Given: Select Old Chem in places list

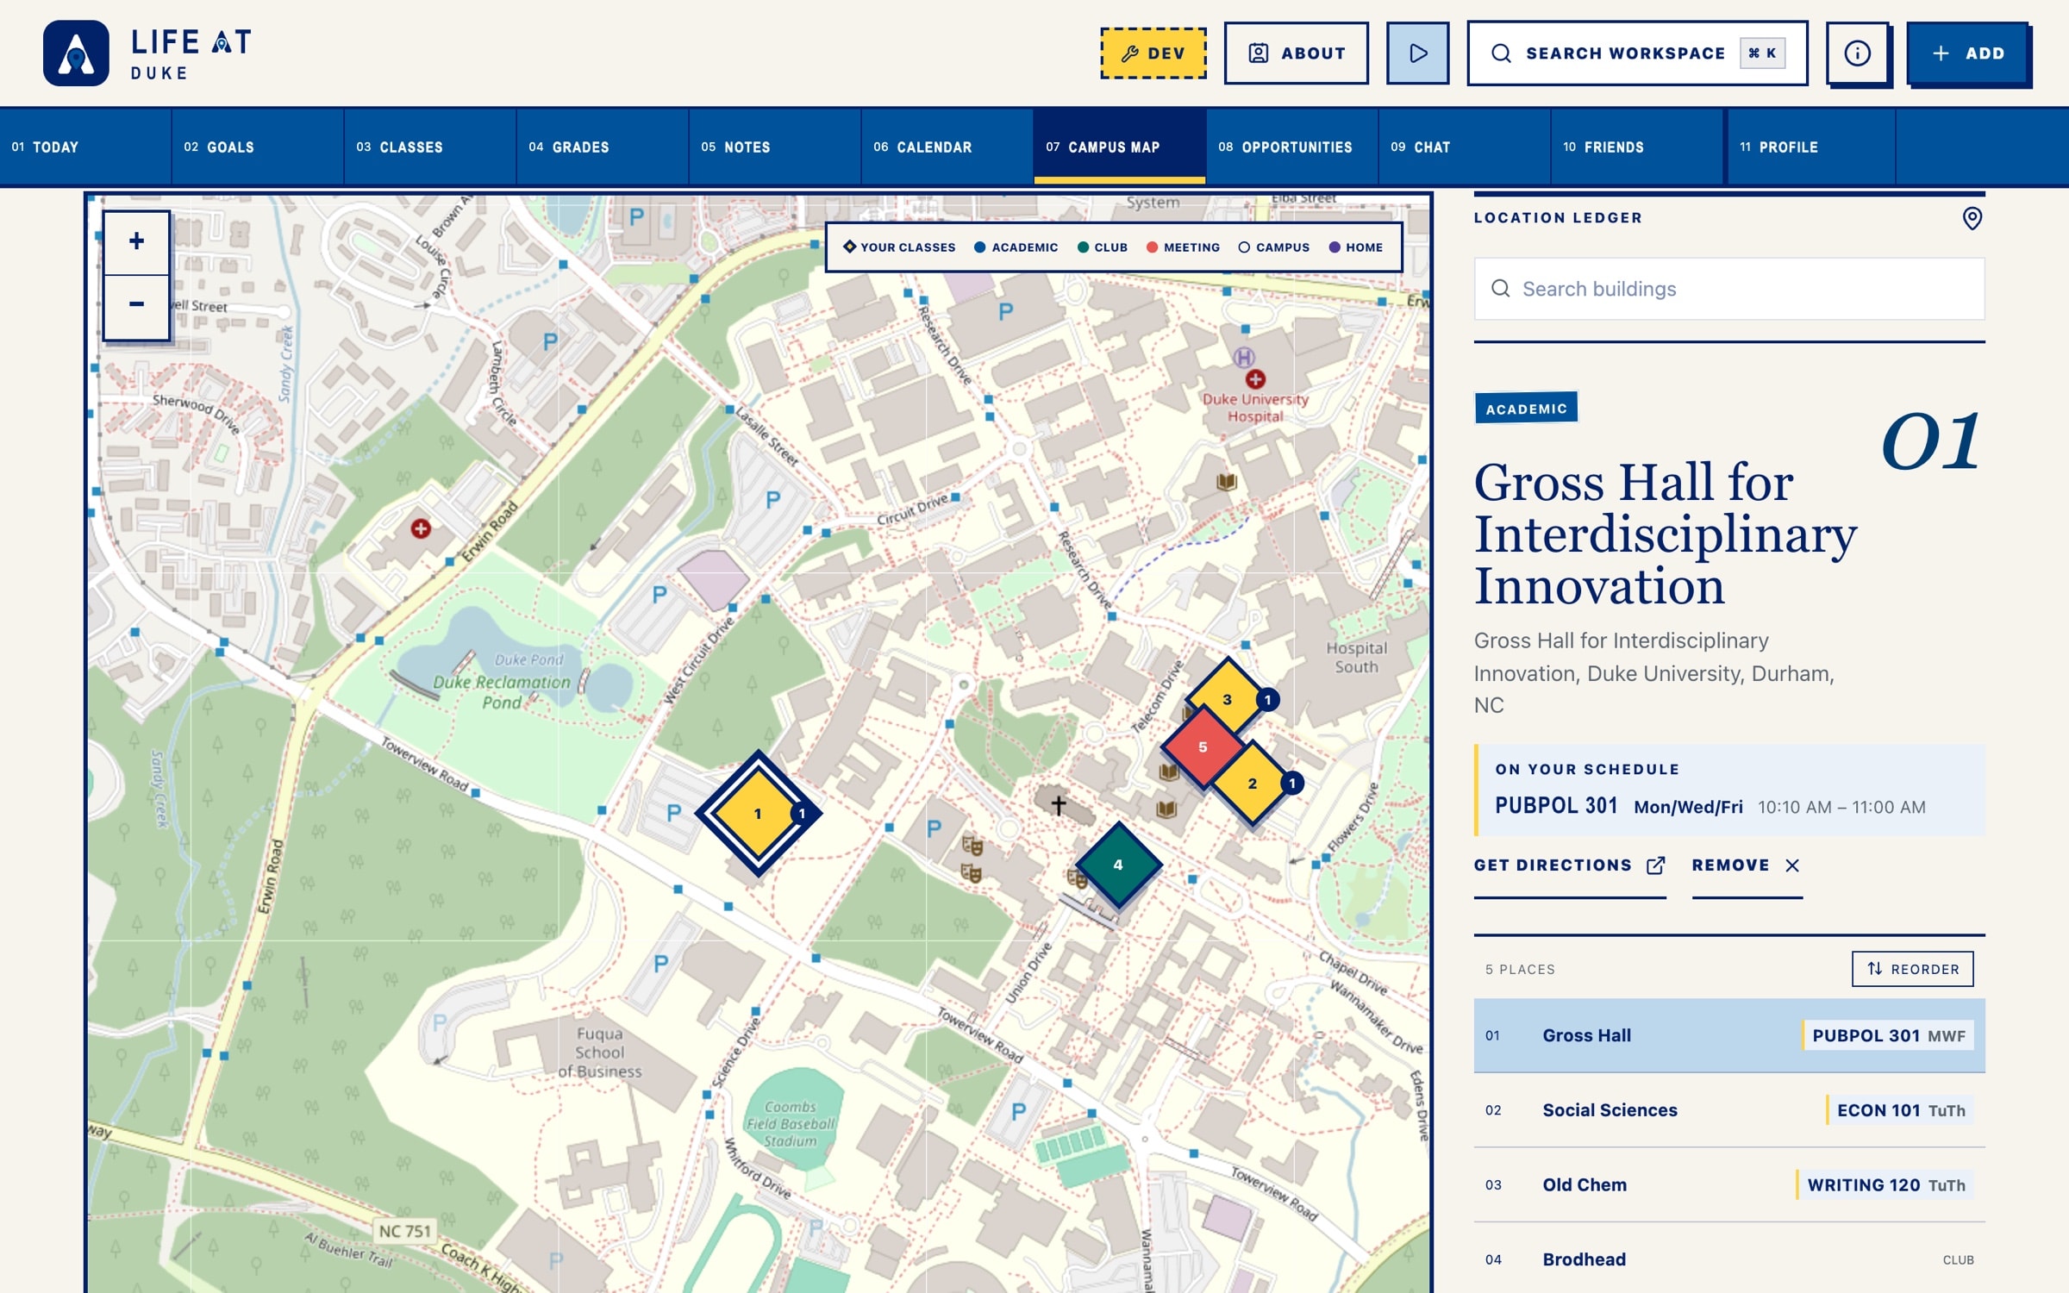Looking at the screenshot, I should click(x=1728, y=1185).
